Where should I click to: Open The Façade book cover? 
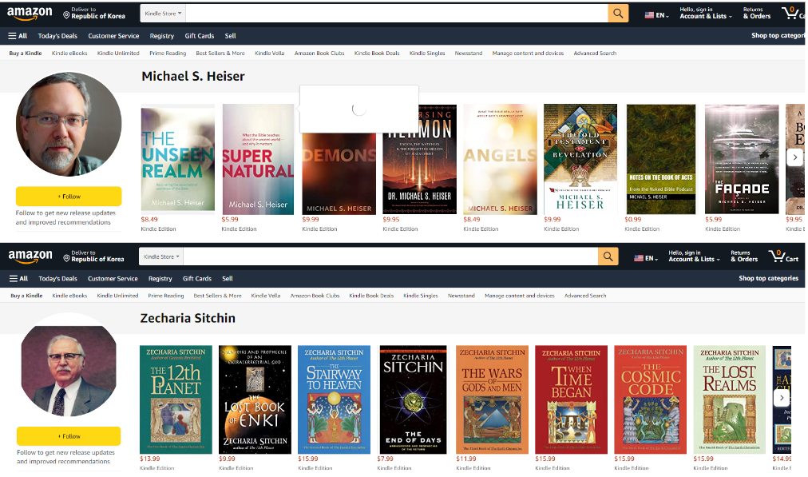pyautogui.click(x=742, y=159)
